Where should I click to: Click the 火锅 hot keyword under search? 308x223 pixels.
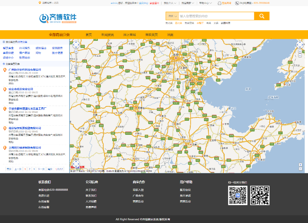(x=216, y=23)
